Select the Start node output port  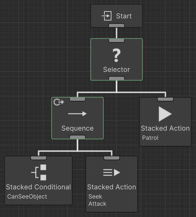[116, 26]
